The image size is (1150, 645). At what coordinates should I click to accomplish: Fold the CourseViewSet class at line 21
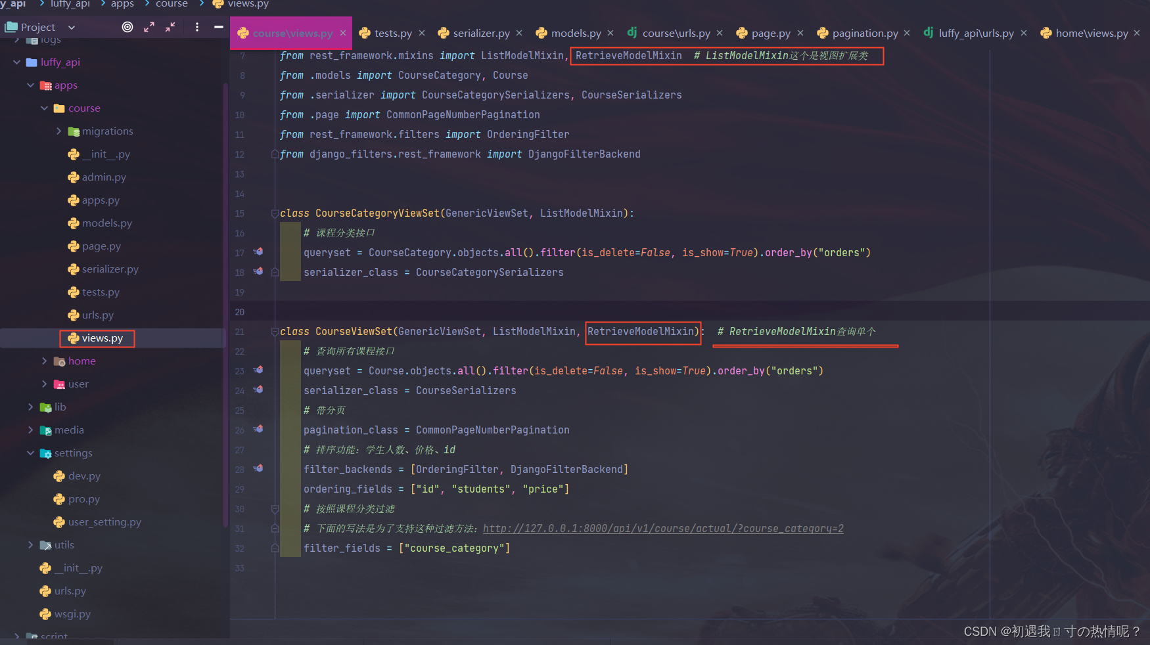pos(275,332)
